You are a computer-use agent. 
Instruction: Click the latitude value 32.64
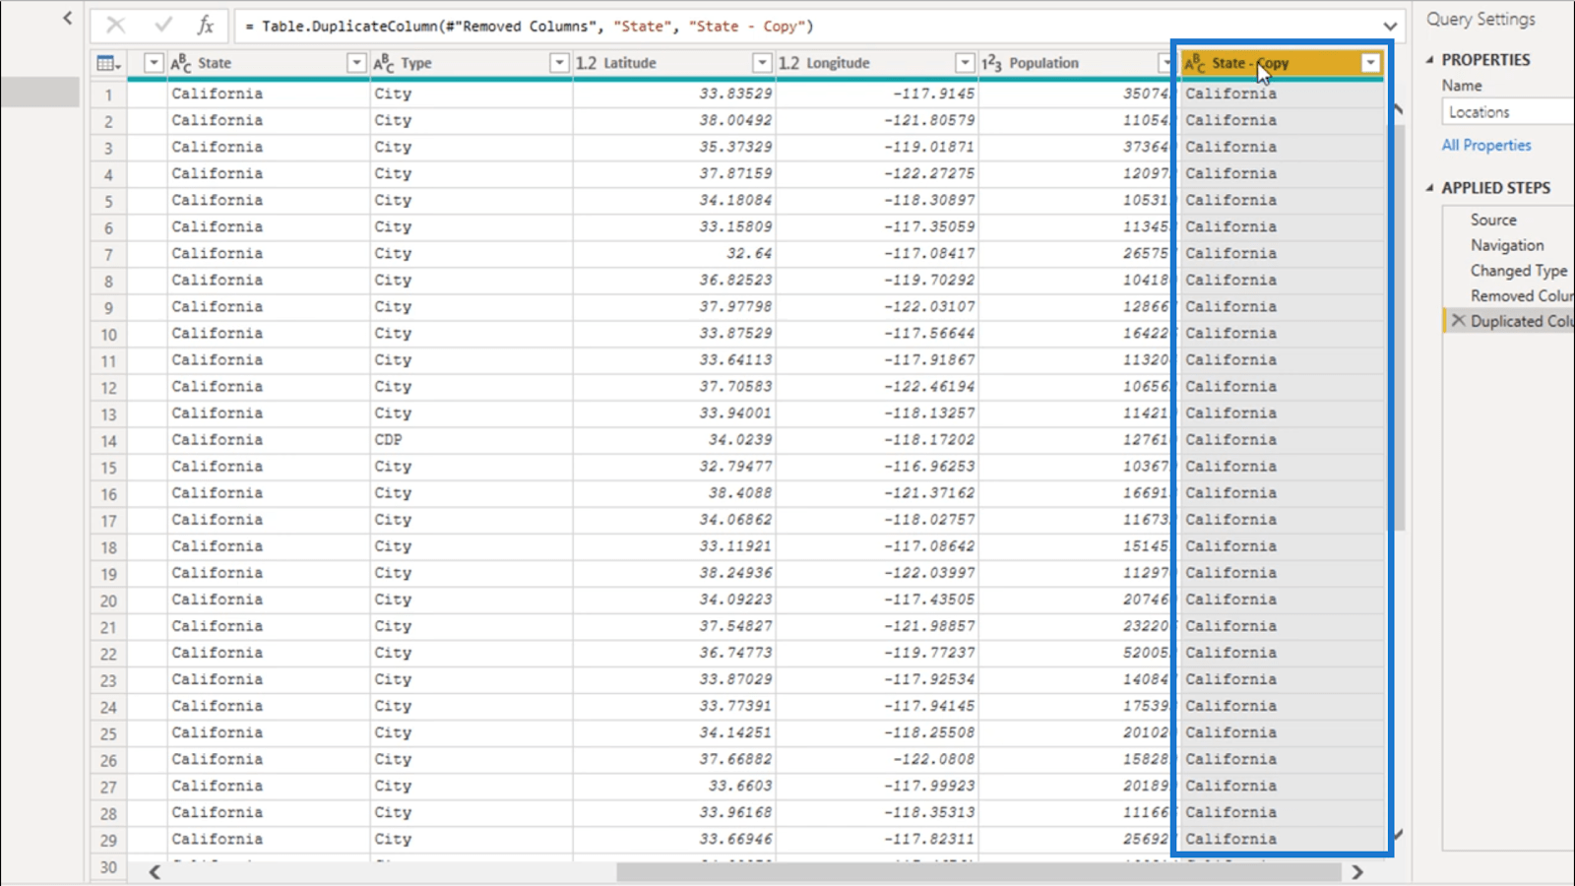749,253
